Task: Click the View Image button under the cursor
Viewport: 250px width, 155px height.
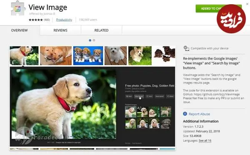Action: coord(139,97)
